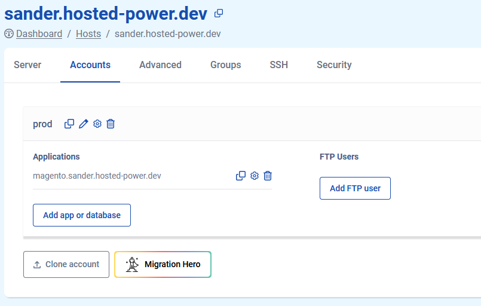Viewport: 481px width, 306px height.
Task: Edit the prod account with pencil icon
Action: [84, 124]
